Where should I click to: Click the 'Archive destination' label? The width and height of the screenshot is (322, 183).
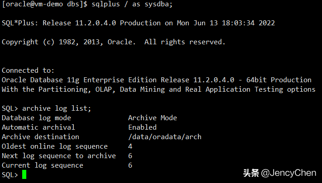coord(40,137)
